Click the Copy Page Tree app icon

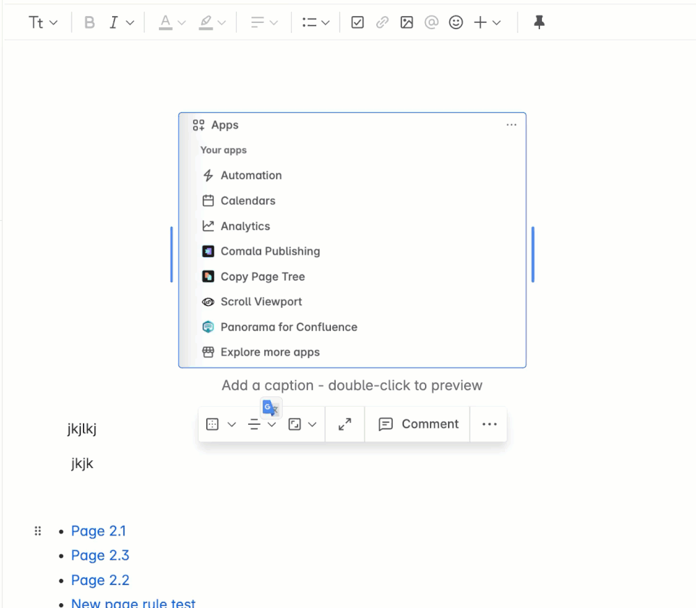coord(208,276)
